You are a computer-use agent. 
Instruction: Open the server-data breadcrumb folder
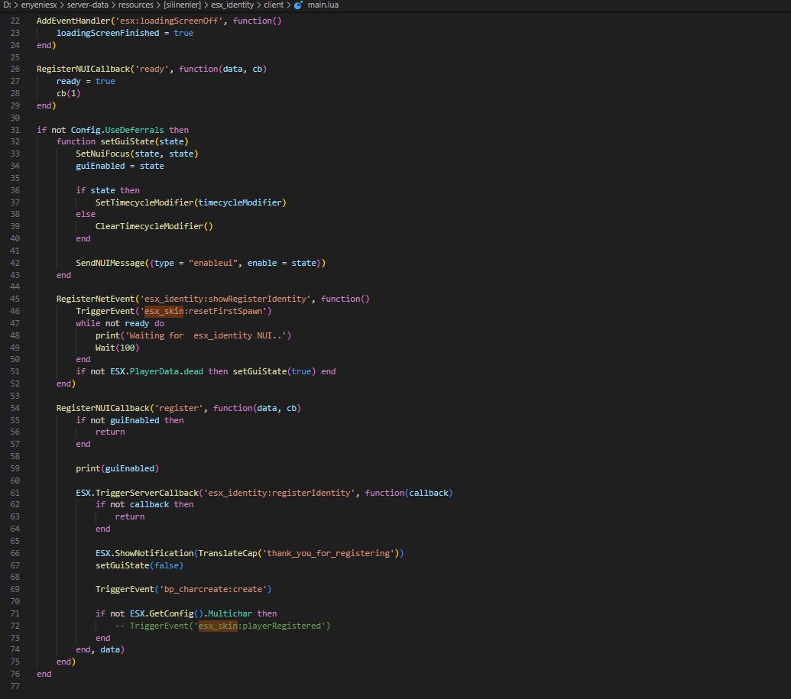[87, 5]
